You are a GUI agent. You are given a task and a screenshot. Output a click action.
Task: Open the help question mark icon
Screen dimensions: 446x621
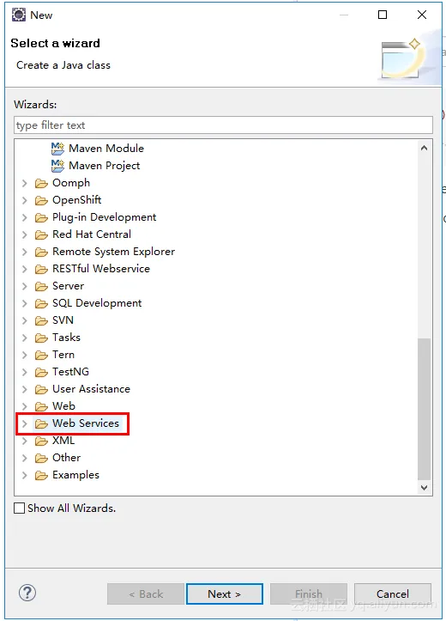pos(27,593)
